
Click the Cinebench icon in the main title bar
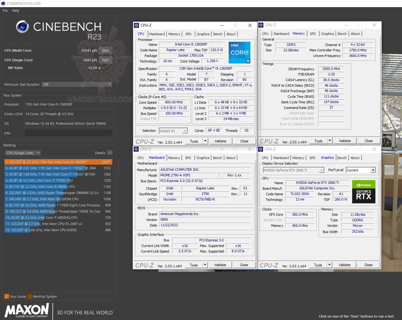pos(3,3)
